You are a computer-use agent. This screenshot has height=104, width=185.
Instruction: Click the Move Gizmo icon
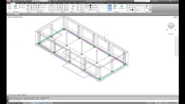(122, 7)
